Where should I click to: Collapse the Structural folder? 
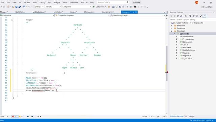click(x=171, y=31)
